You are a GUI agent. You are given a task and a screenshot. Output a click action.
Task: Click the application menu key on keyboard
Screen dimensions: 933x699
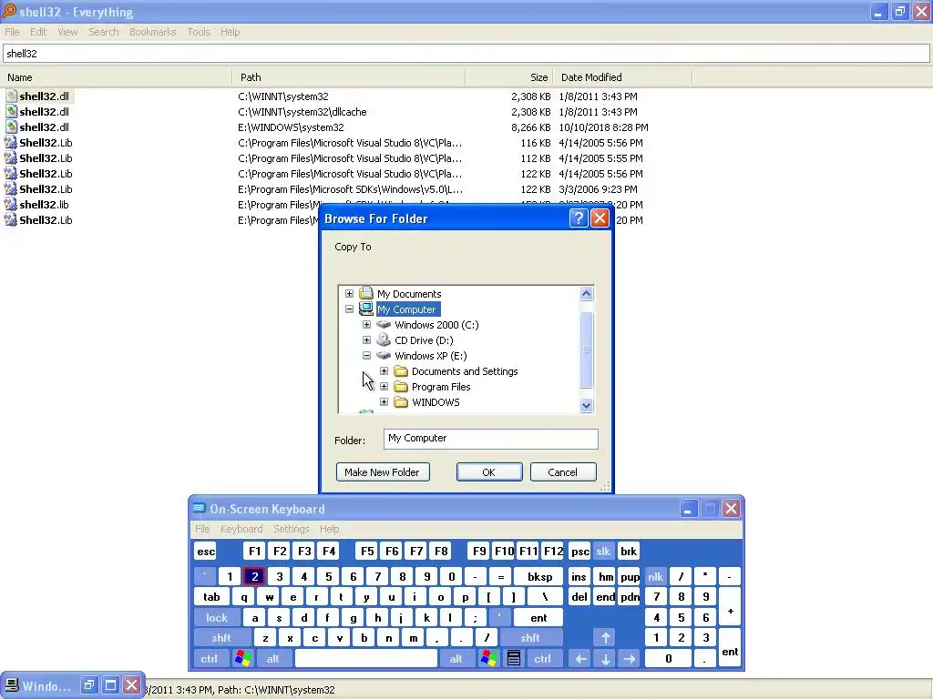coord(514,658)
